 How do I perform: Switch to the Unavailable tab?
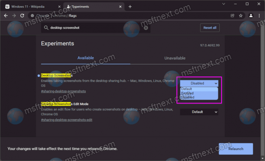click(175, 58)
